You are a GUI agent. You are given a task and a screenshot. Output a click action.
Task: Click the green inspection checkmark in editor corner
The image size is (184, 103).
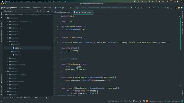click(x=180, y=16)
